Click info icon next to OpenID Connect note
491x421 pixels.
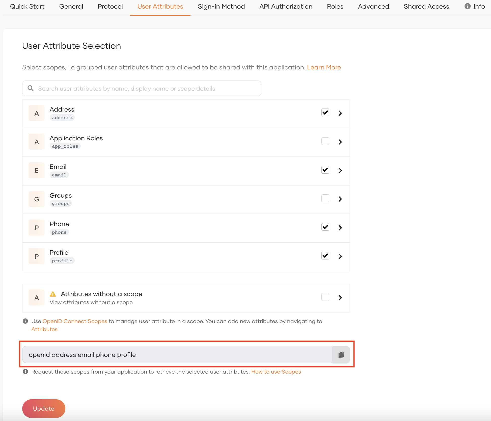point(25,321)
